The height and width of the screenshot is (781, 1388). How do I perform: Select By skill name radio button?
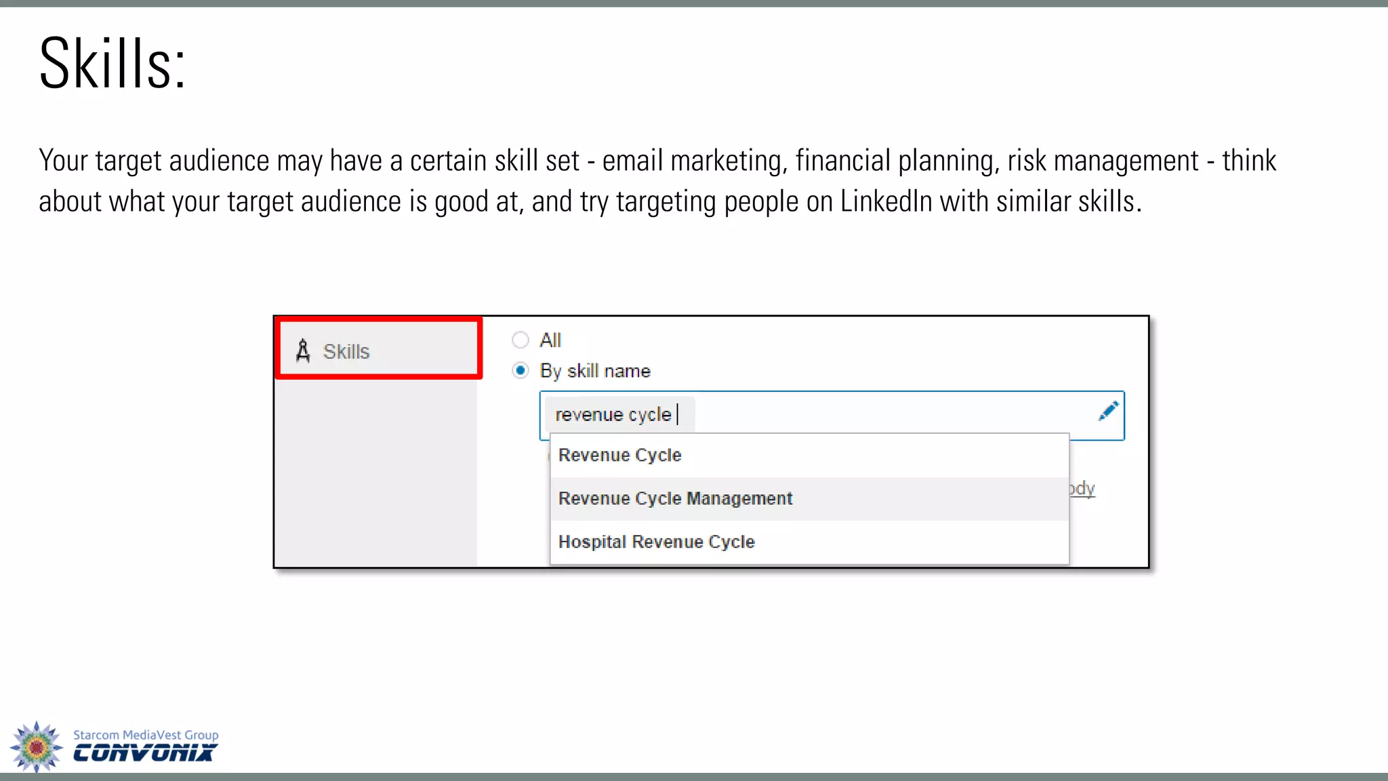coord(520,371)
